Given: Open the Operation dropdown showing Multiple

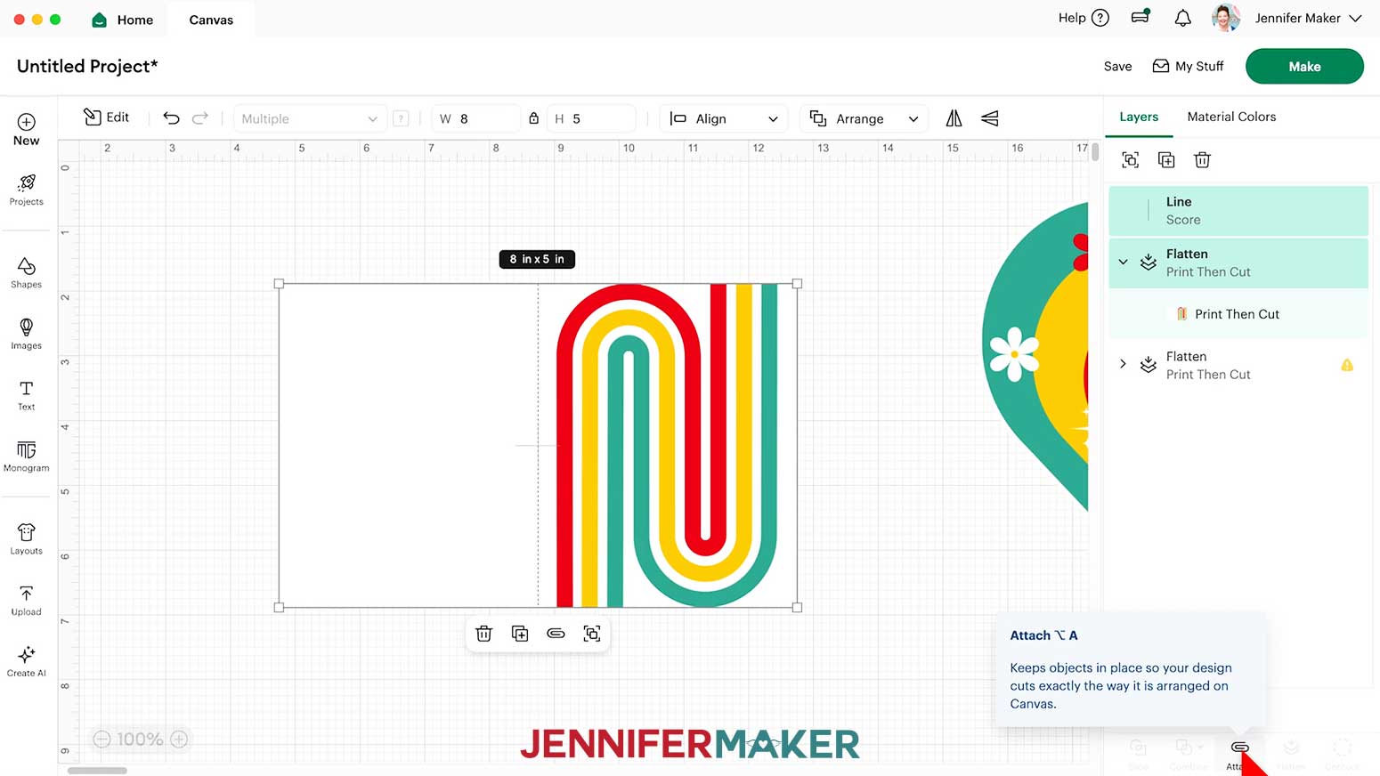Looking at the screenshot, I should point(309,118).
